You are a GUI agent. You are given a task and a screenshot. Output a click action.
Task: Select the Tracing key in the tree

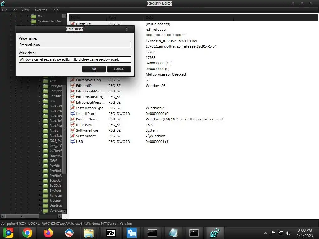click(x=55, y=200)
